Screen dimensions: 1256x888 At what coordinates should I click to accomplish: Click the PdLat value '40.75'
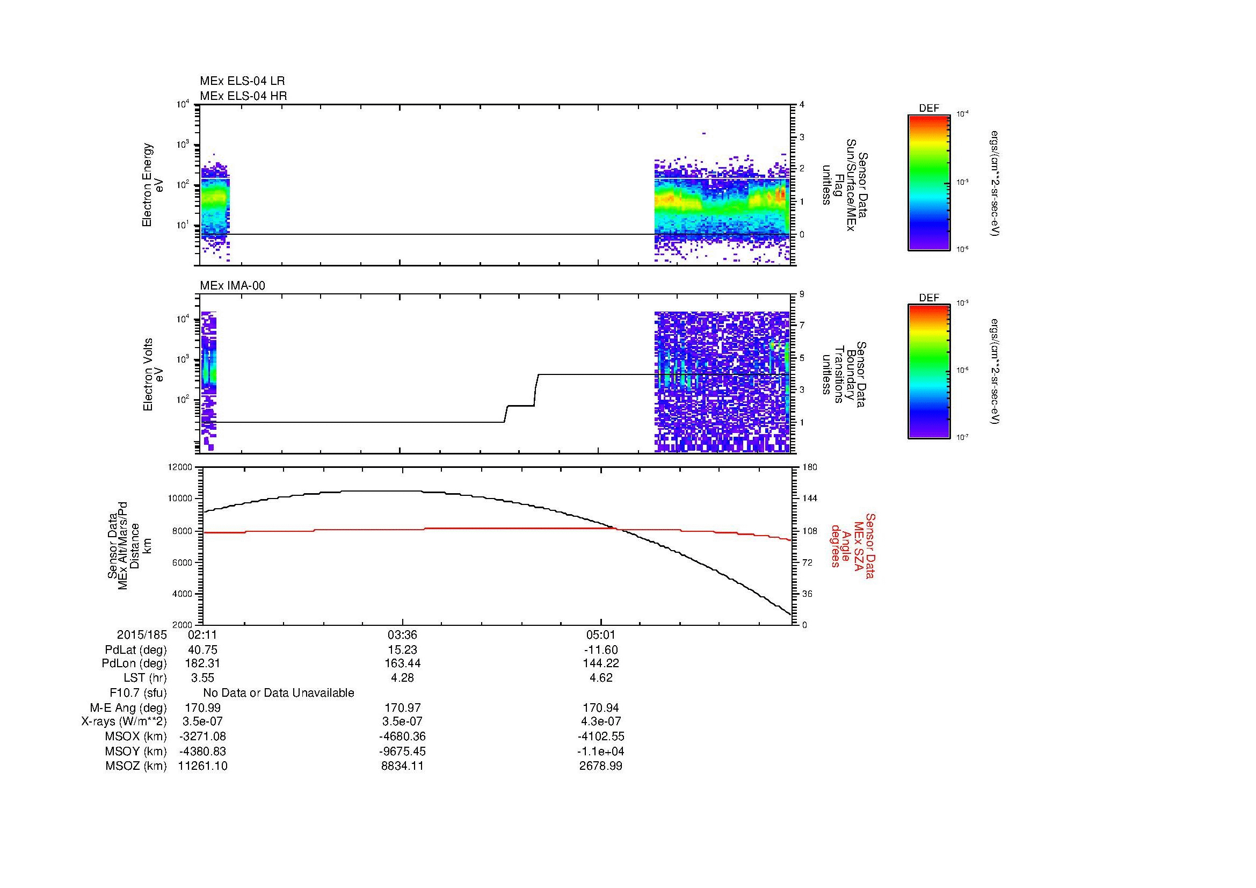(203, 650)
